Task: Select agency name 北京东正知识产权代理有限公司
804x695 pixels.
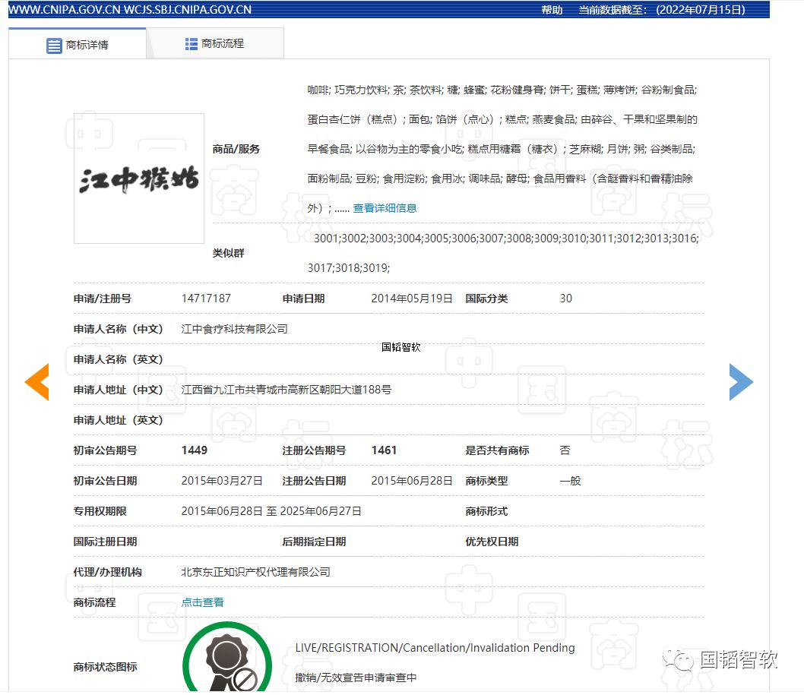Action: coord(255,572)
